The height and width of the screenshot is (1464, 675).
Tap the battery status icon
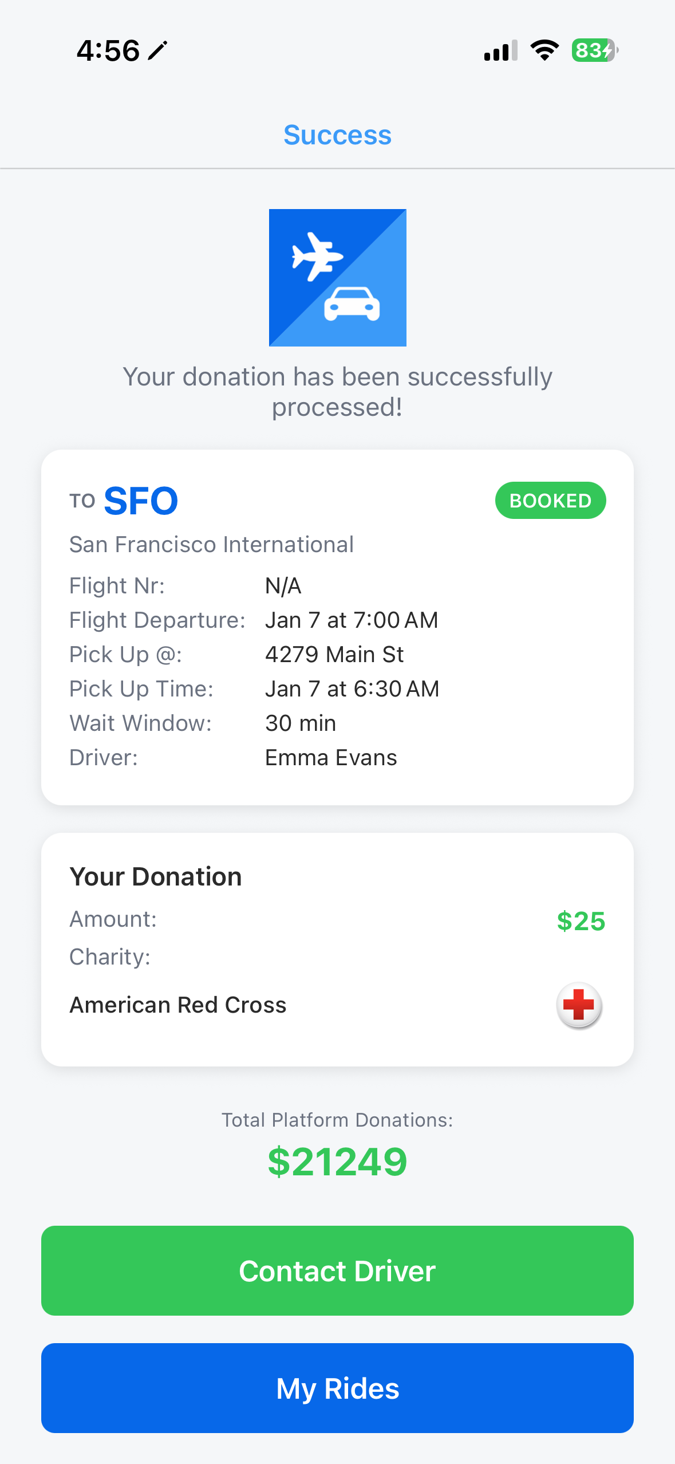tap(594, 50)
